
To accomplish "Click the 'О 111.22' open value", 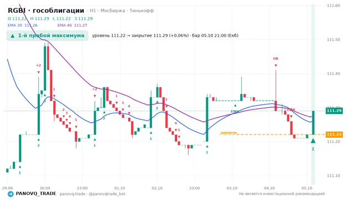I will pos(17,18).
